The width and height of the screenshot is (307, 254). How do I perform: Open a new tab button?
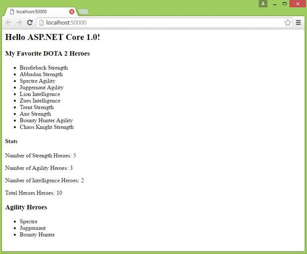click(x=84, y=12)
